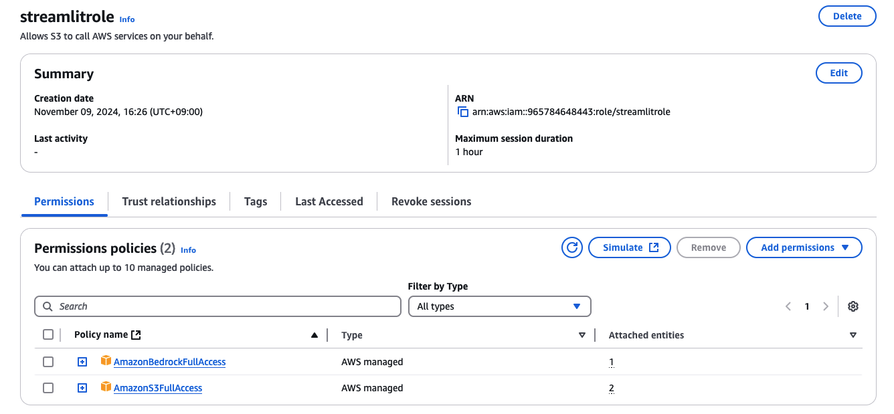Refresh the permissions policies list
894x414 pixels.
(x=572, y=247)
